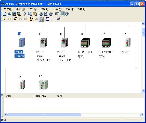
Task: Click the Print icon in the toolbar
Action: tap(51, 14)
